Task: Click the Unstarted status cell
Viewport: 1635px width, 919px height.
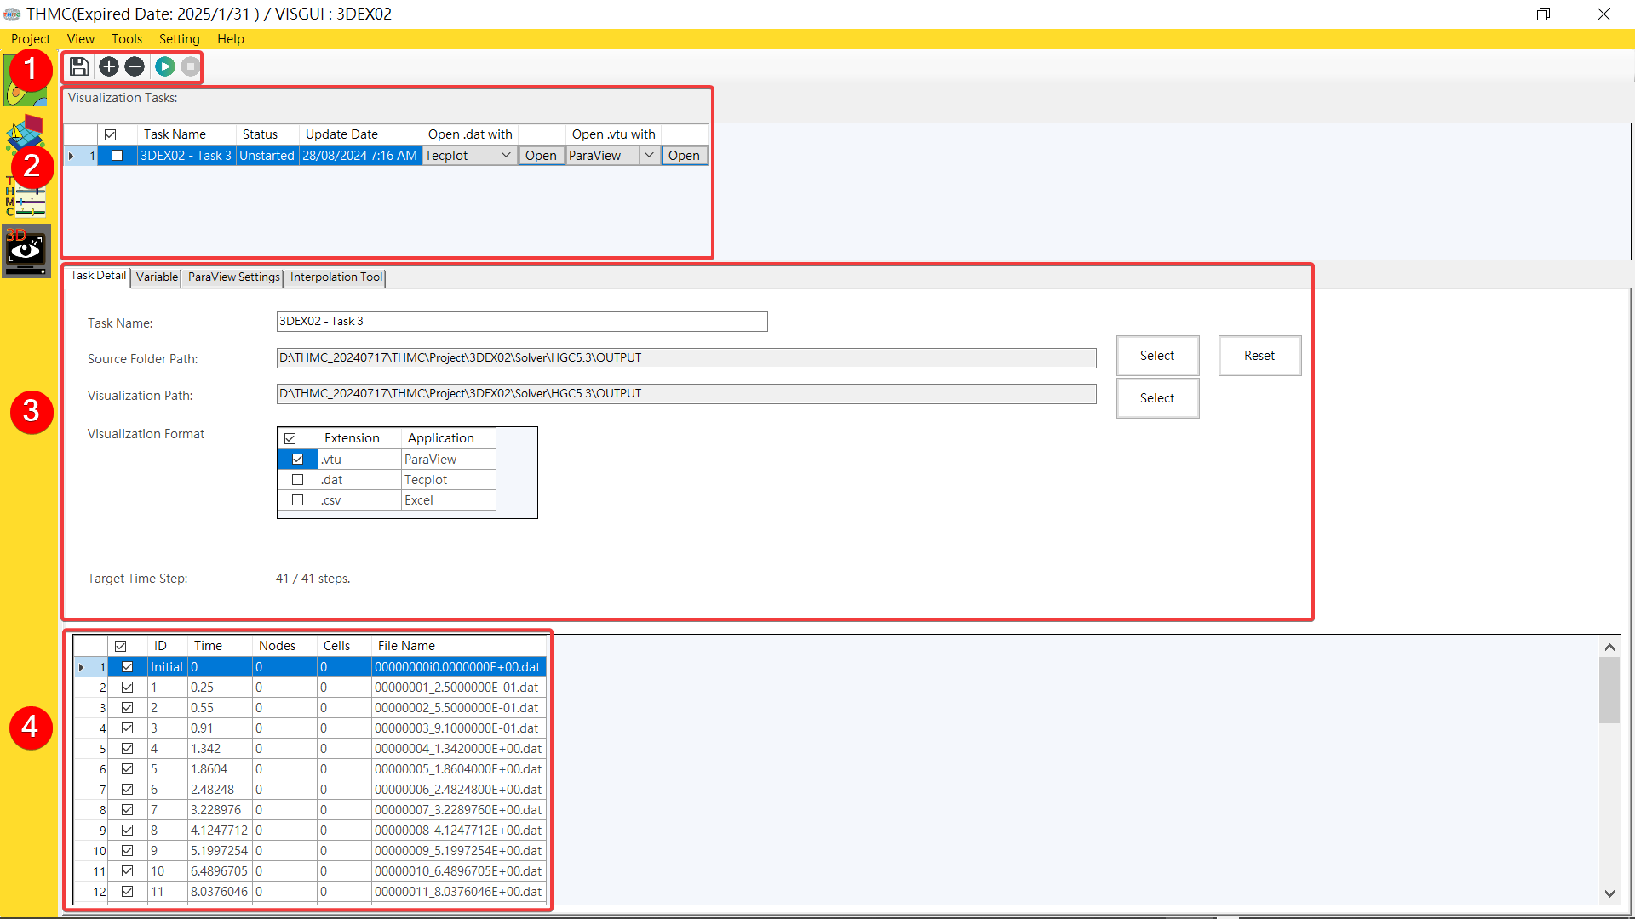Action: coord(267,156)
